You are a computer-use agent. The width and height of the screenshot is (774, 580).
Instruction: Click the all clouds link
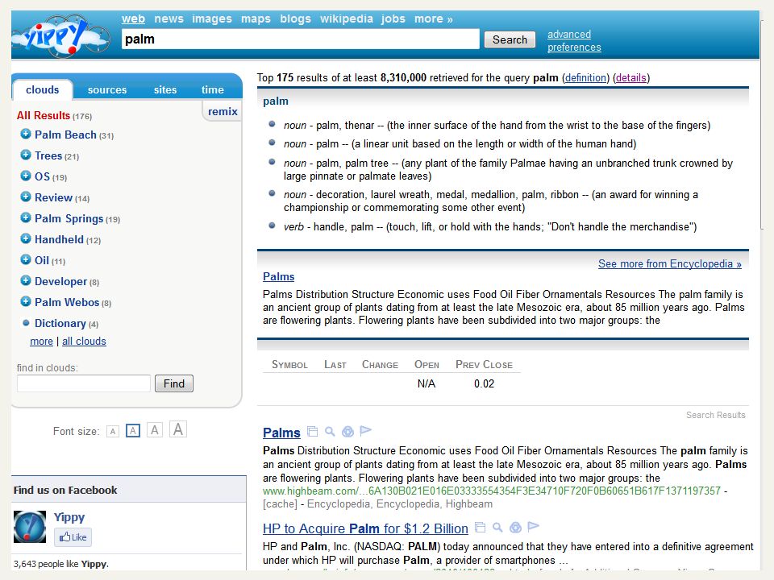coord(84,342)
